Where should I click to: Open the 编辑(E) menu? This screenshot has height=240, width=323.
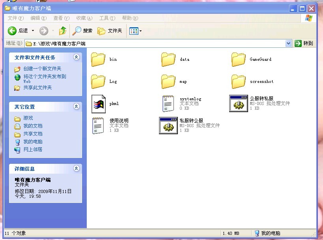(39, 18)
